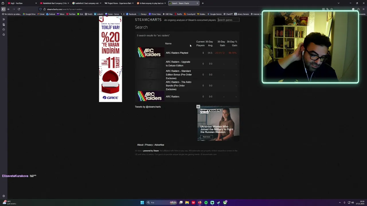367x206 pixels.
Task: Click Read more on United24 ad
Action: [206, 137]
